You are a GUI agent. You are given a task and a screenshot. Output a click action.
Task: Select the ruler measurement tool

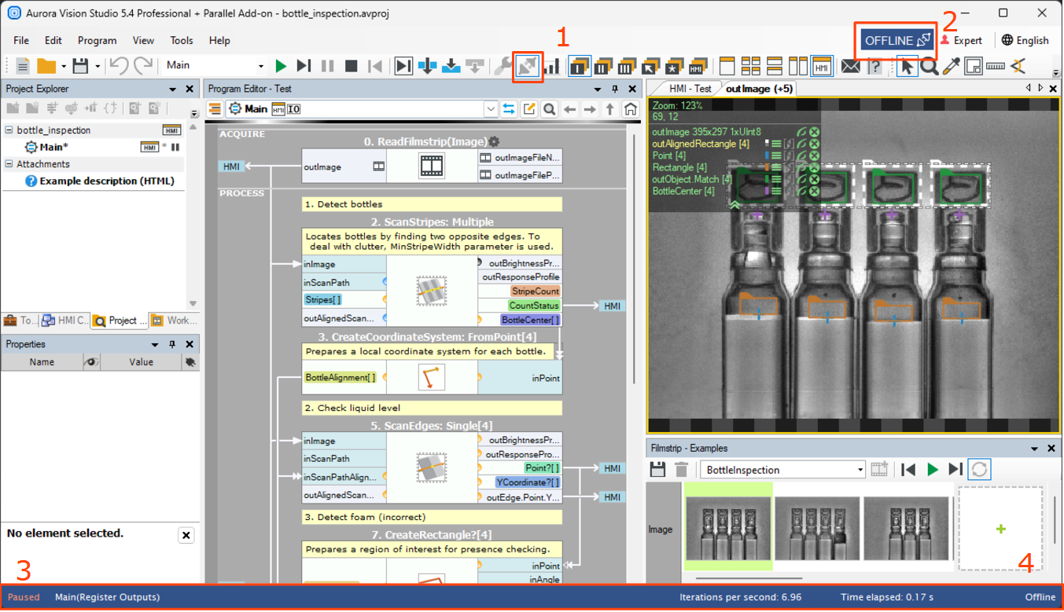(996, 66)
